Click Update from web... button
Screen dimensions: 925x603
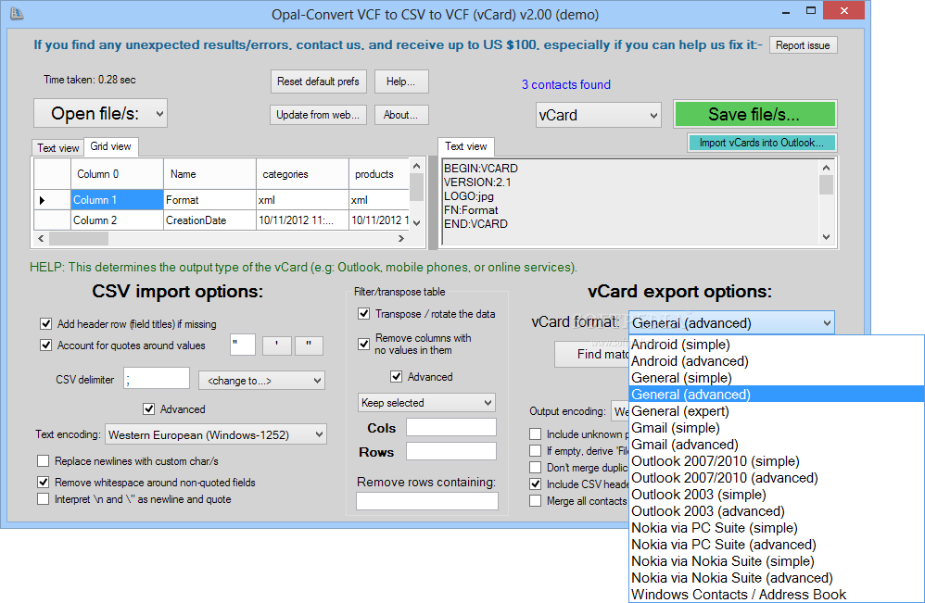[x=318, y=115]
